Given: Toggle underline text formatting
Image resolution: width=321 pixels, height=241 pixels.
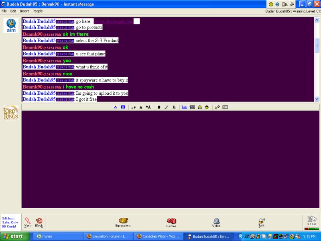Looking at the screenshot, I should pyautogui.click(x=174, y=107).
